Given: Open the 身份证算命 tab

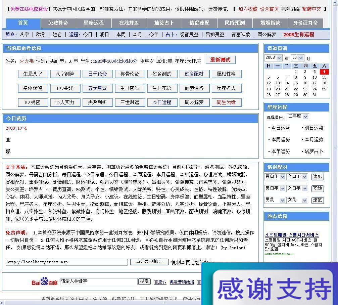Looking at the screenshot, I should pyautogui.click(x=305, y=23).
